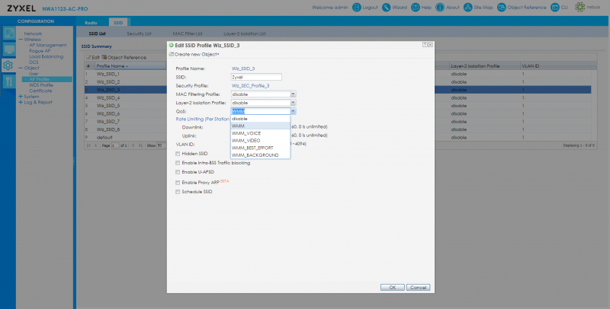Open Rogue AP in the tree
Image resolution: width=610 pixels, height=309 pixels.
40,51
